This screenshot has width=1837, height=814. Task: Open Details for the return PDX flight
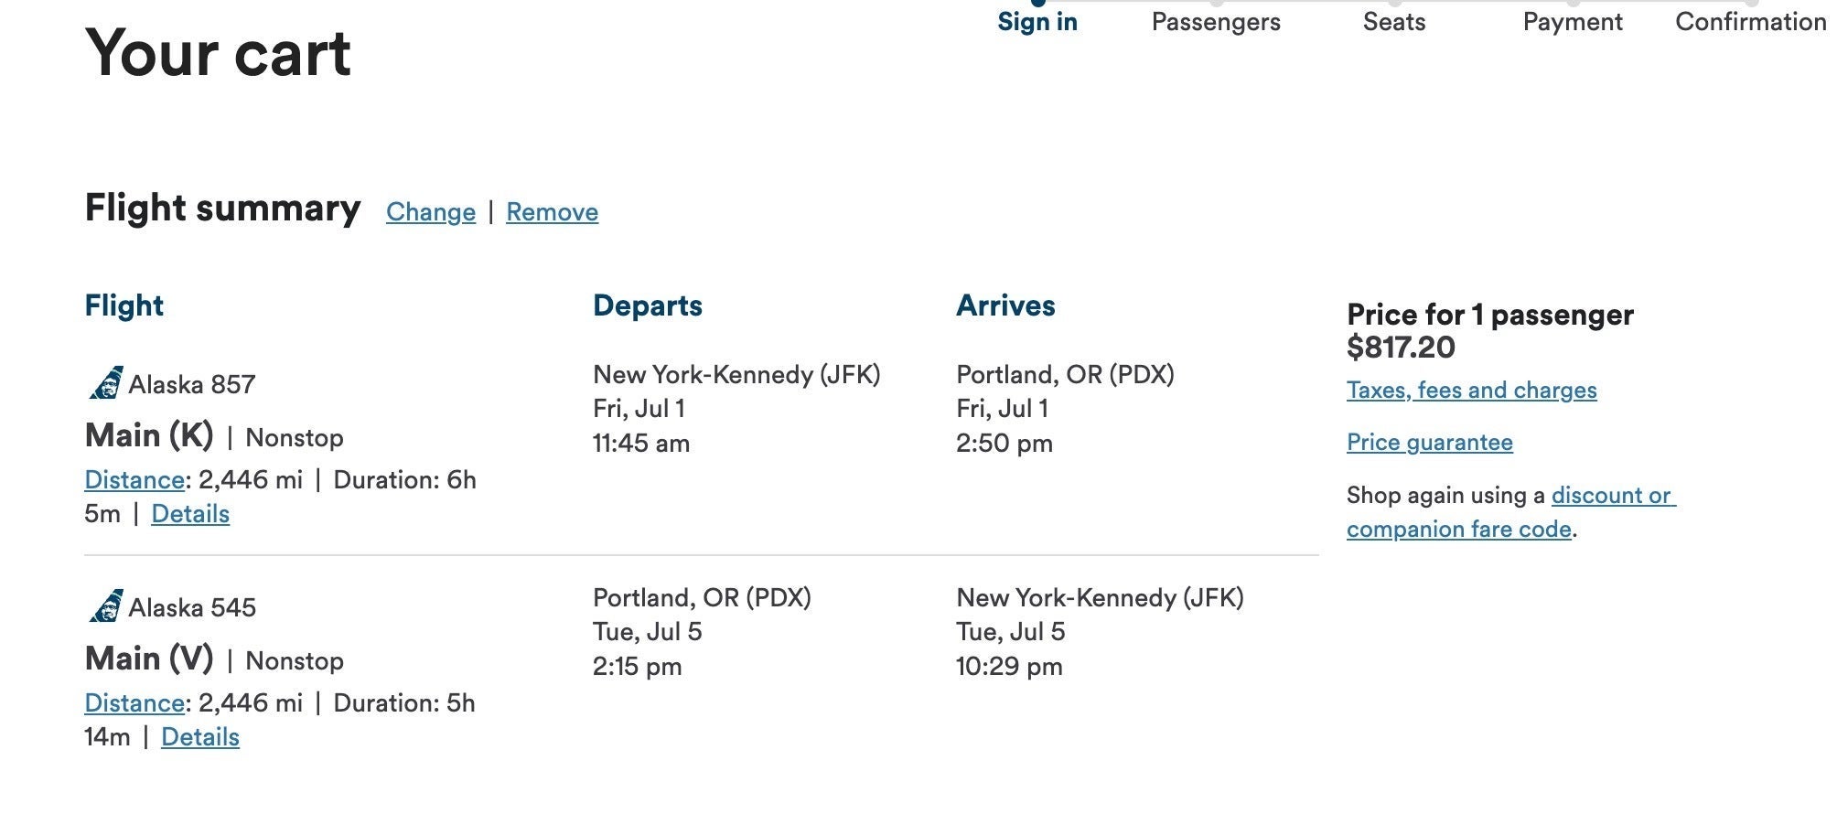[199, 736]
